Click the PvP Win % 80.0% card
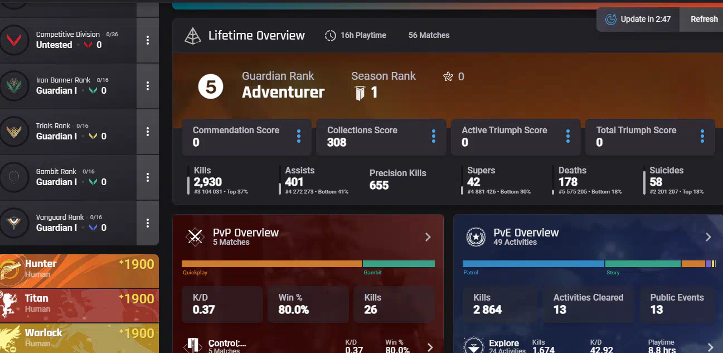This screenshot has height=353, width=723. pyautogui.click(x=308, y=304)
